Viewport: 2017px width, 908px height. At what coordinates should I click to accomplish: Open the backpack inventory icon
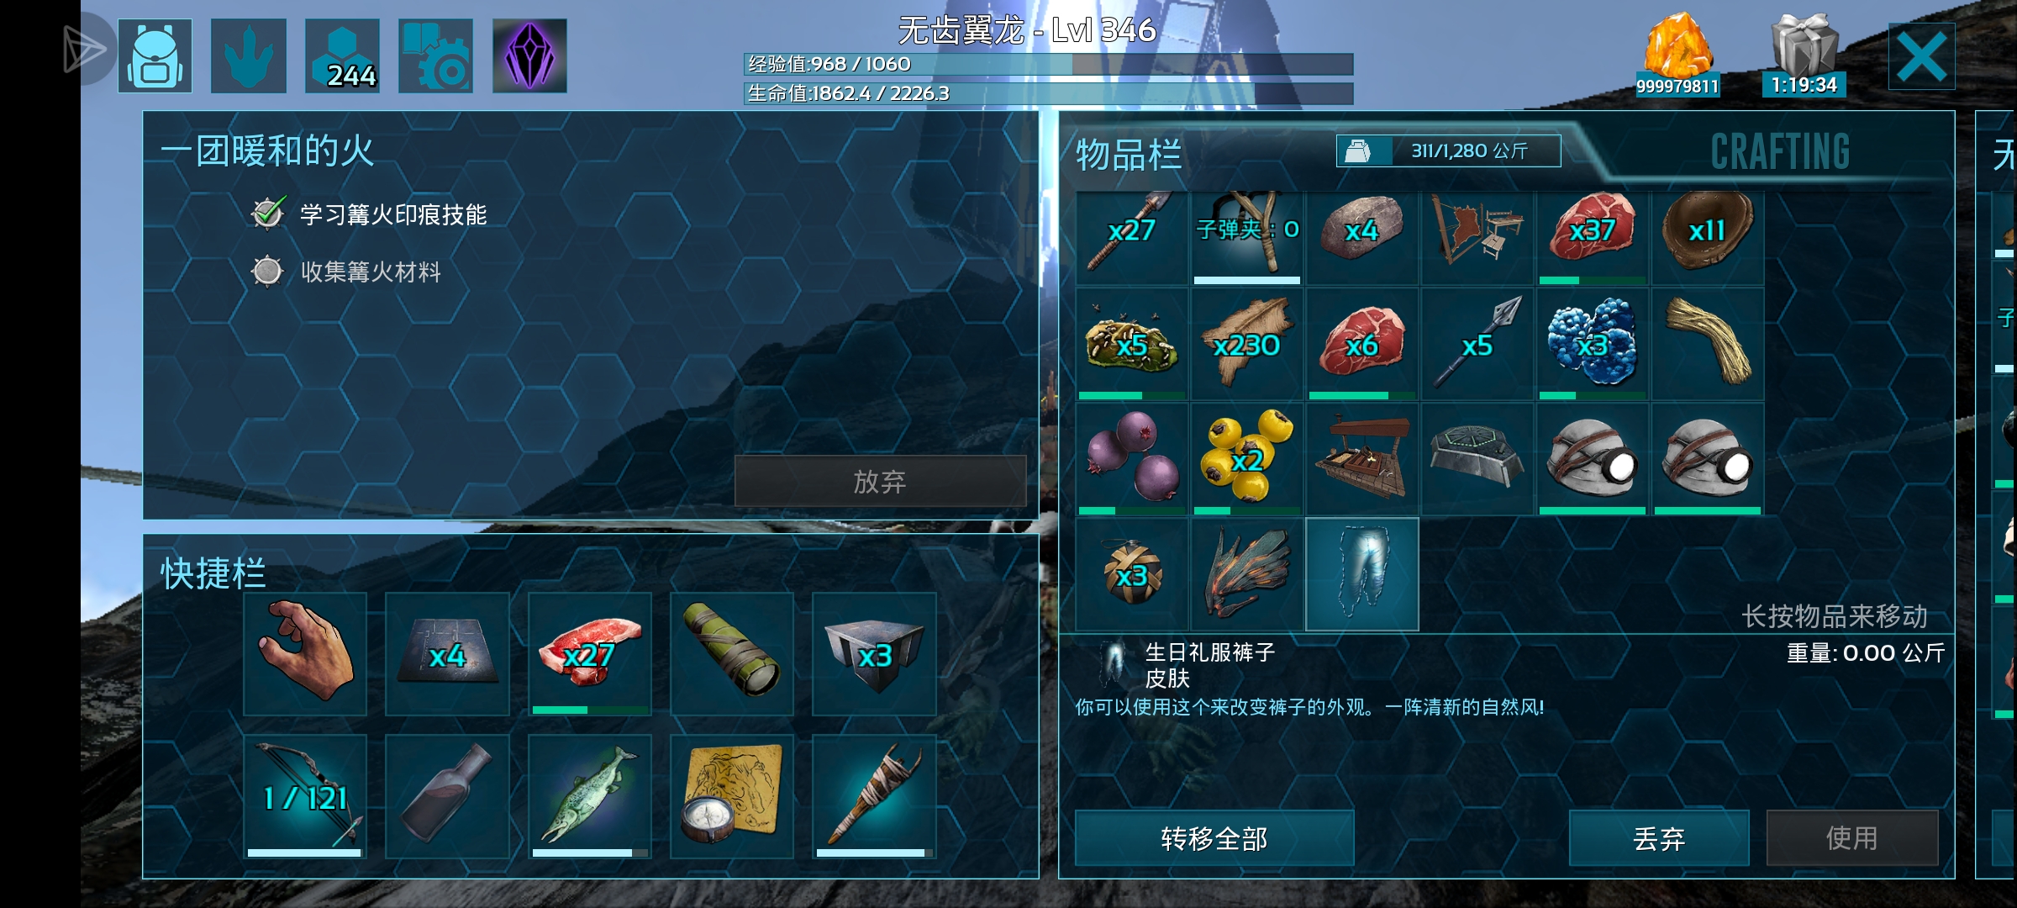click(155, 55)
